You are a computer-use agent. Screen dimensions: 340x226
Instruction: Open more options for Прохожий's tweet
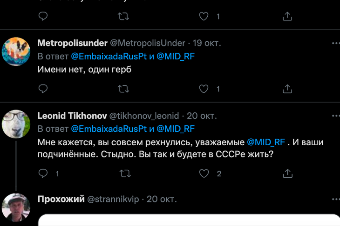tap(335, 199)
